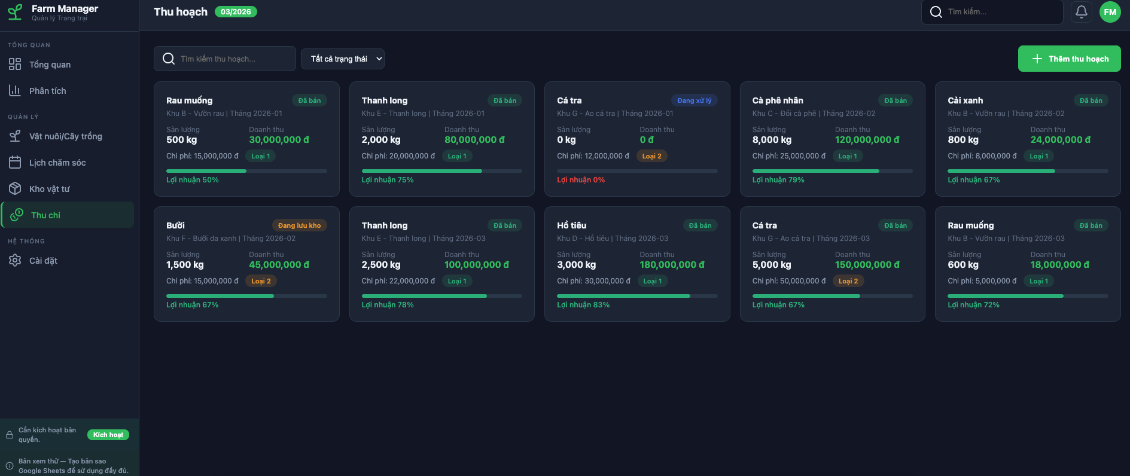1130x476 pixels.
Task: Click the Kho vật tư box icon
Action: pos(15,189)
